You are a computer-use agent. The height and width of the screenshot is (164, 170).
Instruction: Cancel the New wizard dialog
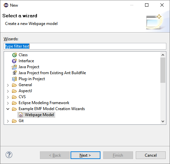[151, 155]
